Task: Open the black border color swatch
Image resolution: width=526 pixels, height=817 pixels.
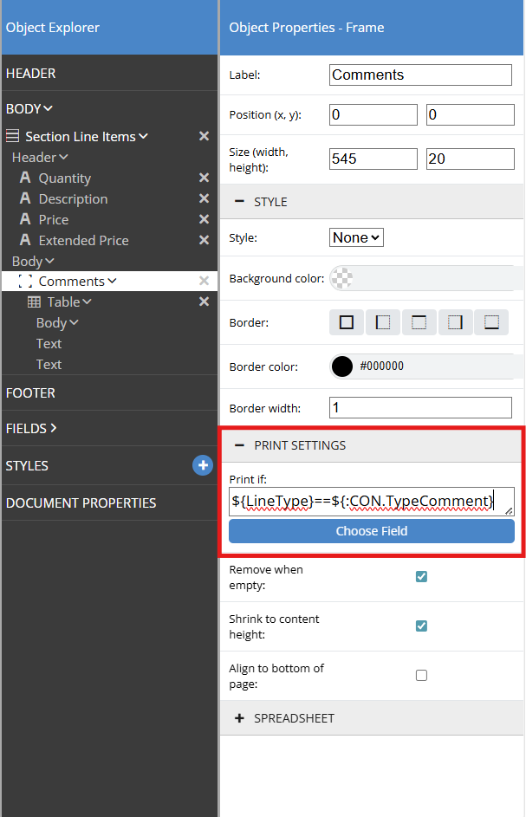Action: pyautogui.click(x=342, y=366)
